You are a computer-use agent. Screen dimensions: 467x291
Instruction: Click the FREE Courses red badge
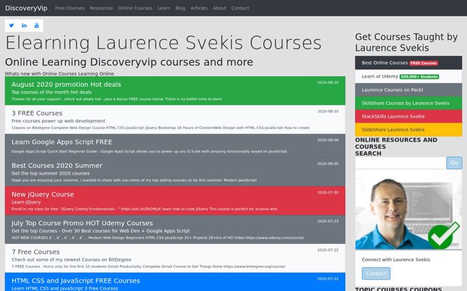(x=423, y=63)
